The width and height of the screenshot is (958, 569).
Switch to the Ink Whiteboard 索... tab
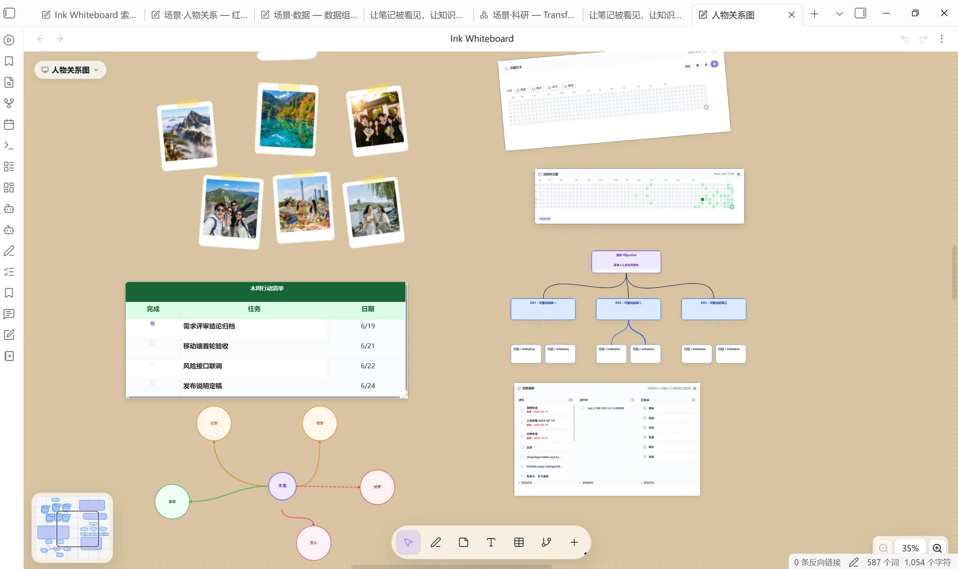click(x=89, y=15)
